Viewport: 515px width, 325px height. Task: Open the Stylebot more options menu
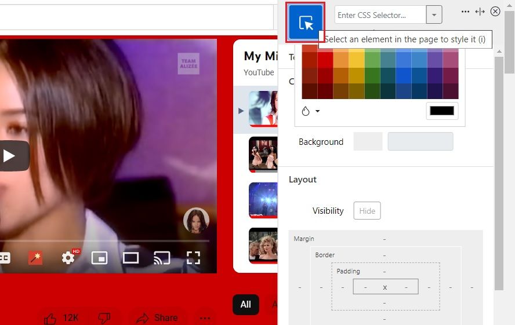[465, 12]
